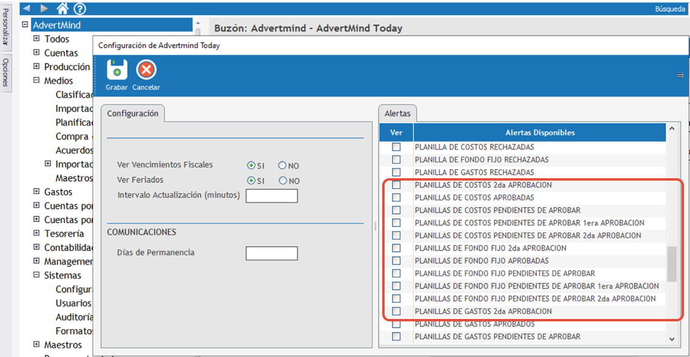The image size is (690, 357).
Task: Click the alerts list scrollbar thumb
Action: (672, 264)
